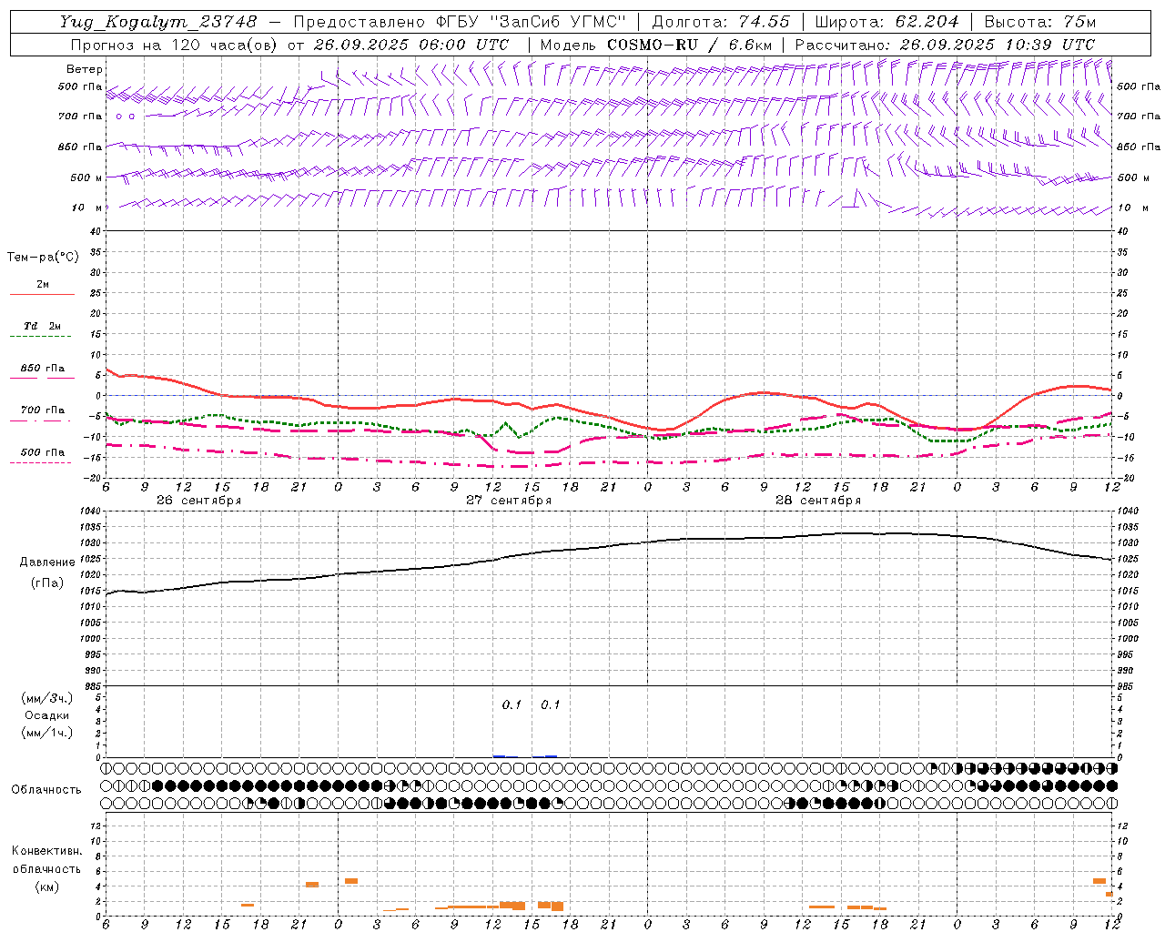Screen dimensions: 1165x932
Task: Click the (мм/1ч.) precipitation unit label
Action: (47, 733)
